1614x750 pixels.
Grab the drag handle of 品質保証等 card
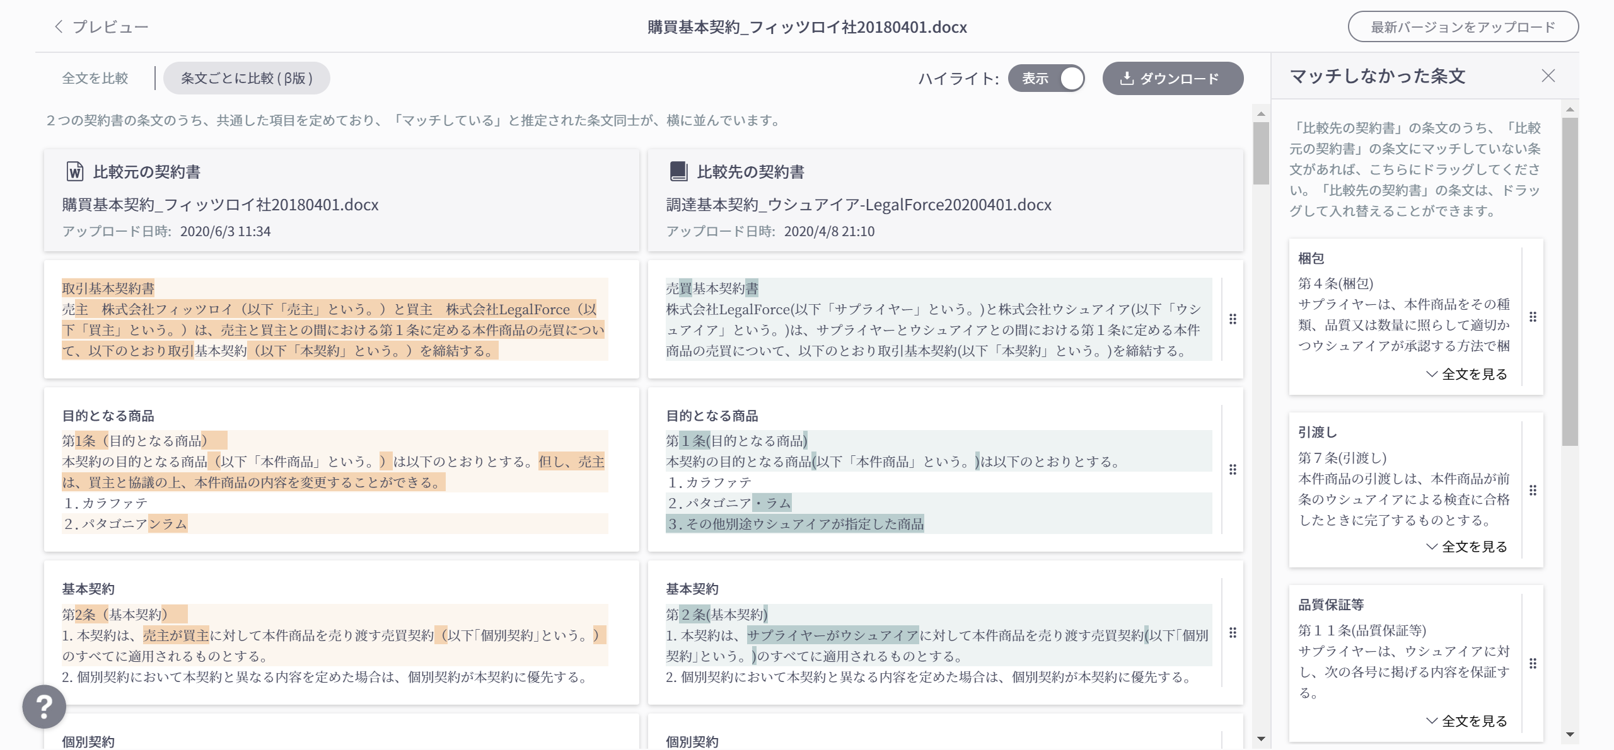[1533, 663]
